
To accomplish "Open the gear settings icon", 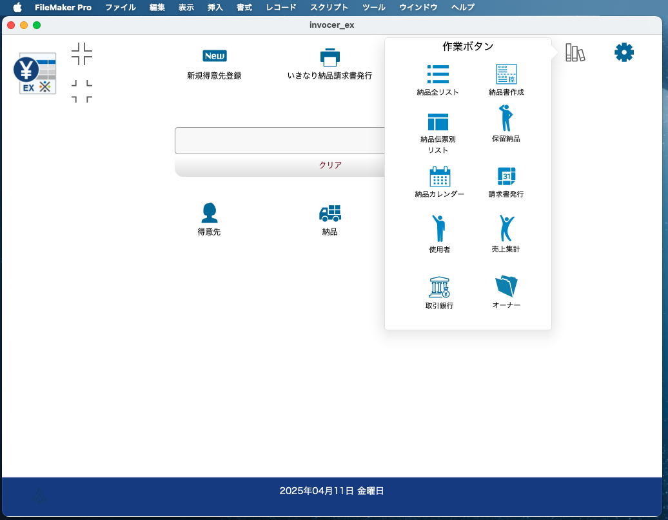I will 624,52.
